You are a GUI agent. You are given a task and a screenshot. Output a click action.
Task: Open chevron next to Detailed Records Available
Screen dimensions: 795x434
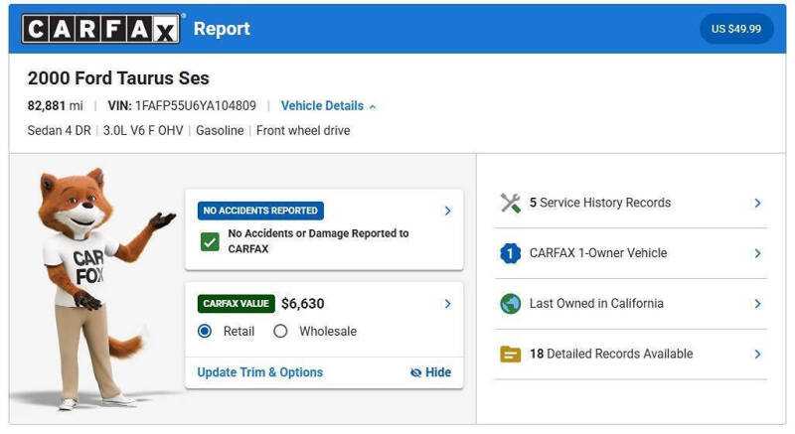(757, 354)
